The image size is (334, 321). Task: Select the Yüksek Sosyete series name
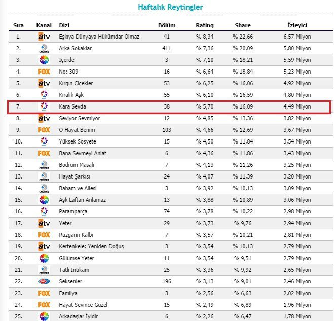[x=78, y=141]
